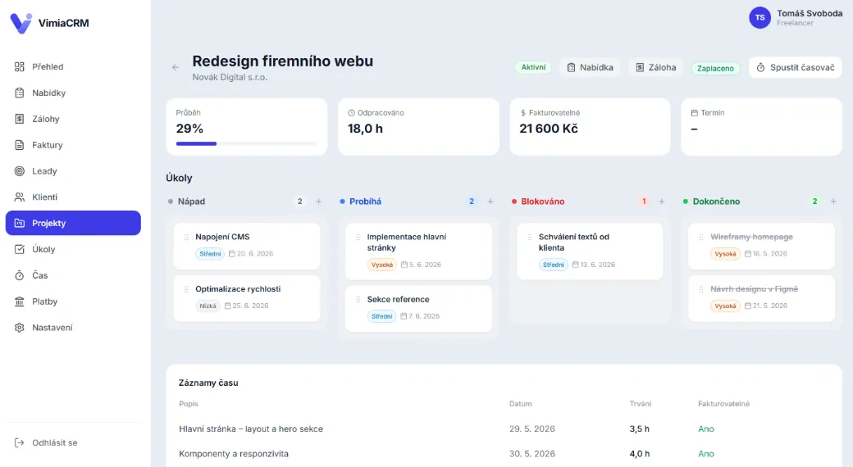
Task: Click the Aktivní status badge
Action: (533, 67)
